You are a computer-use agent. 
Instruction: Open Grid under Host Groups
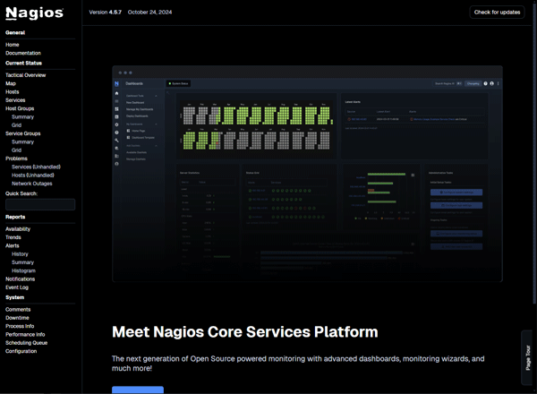(x=16, y=125)
